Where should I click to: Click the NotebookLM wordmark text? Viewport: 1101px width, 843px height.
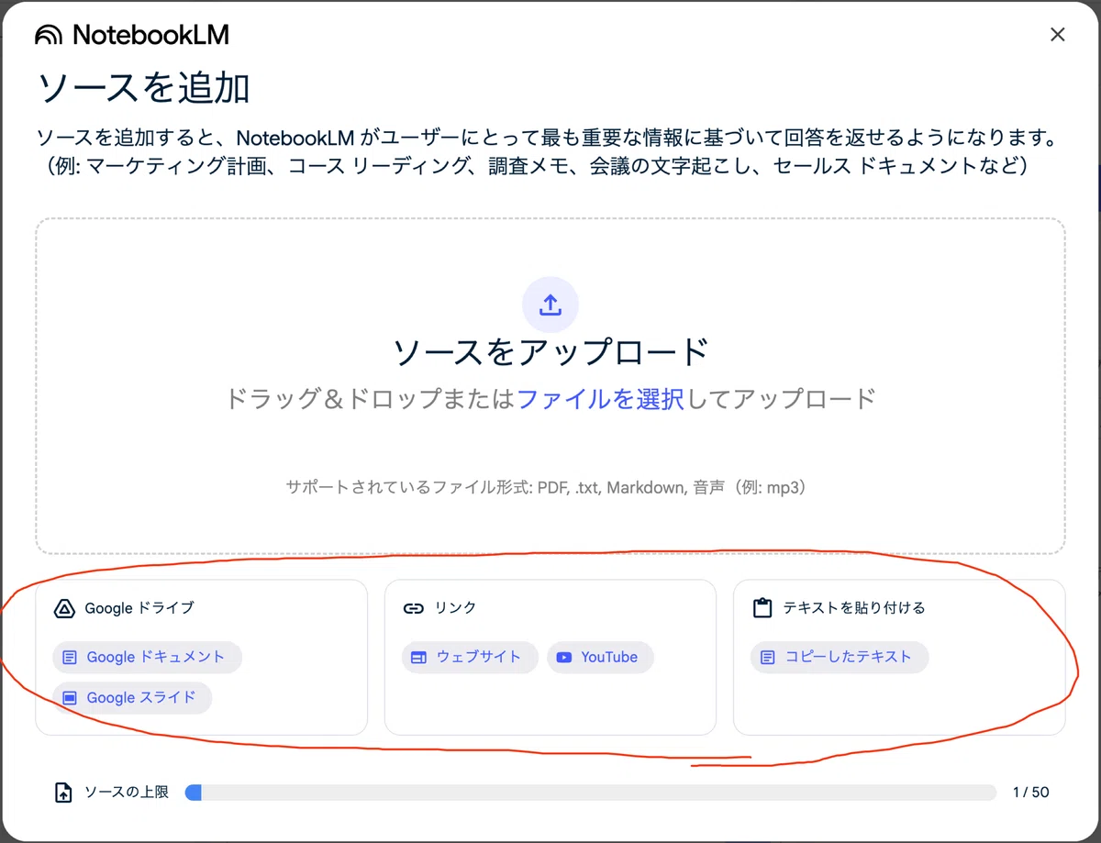pos(150,36)
